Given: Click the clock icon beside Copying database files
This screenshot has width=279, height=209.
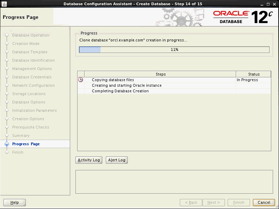Looking at the screenshot, I should pos(81,80).
